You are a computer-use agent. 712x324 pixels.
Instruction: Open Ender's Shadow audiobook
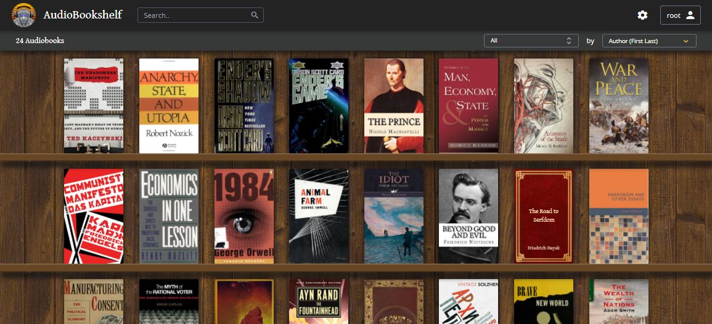click(244, 106)
